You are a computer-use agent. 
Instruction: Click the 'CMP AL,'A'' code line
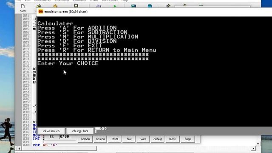(x=45, y=145)
